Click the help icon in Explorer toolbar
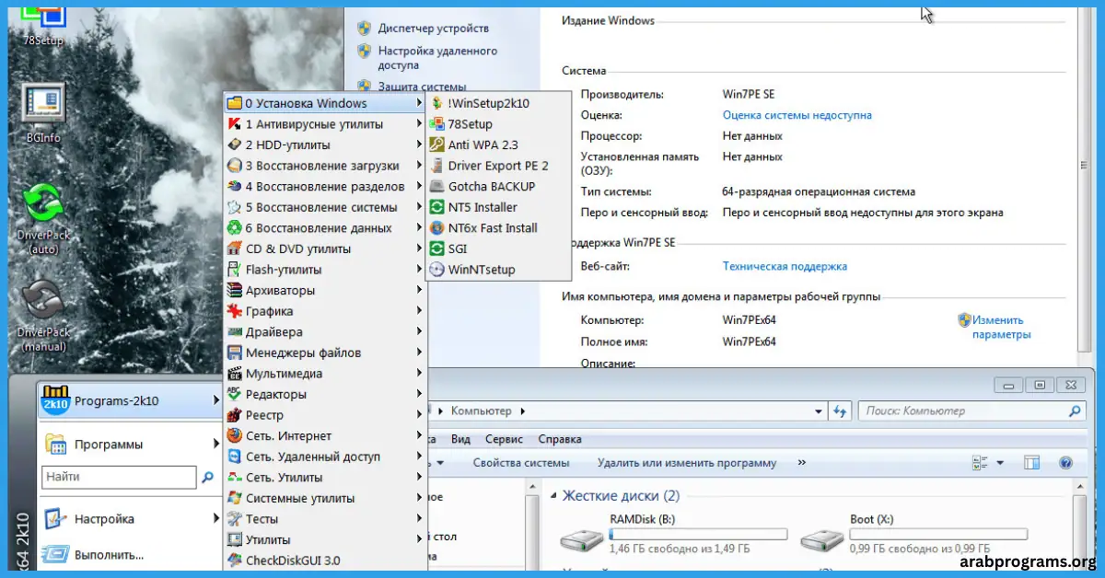 (x=1065, y=463)
